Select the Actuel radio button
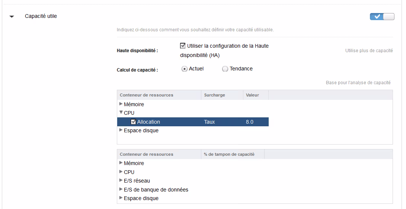Screen dimensions: 406x209 [x=184, y=69]
